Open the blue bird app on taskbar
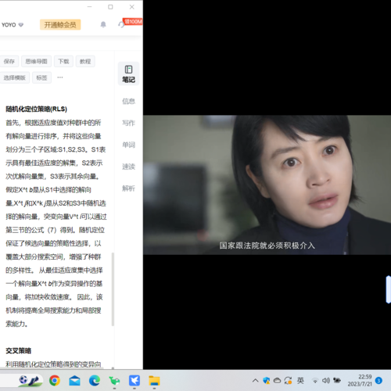391x391 pixels. pyautogui.click(x=135, y=381)
